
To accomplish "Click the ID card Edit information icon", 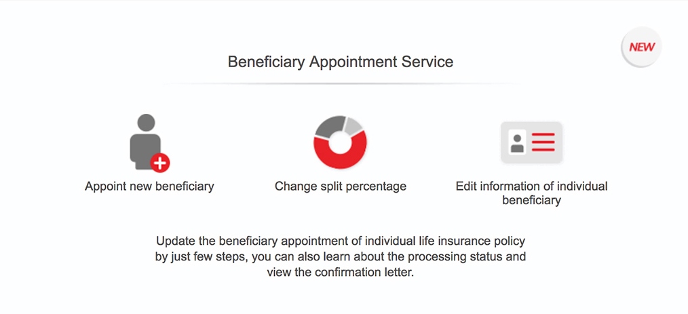I will (531, 142).
